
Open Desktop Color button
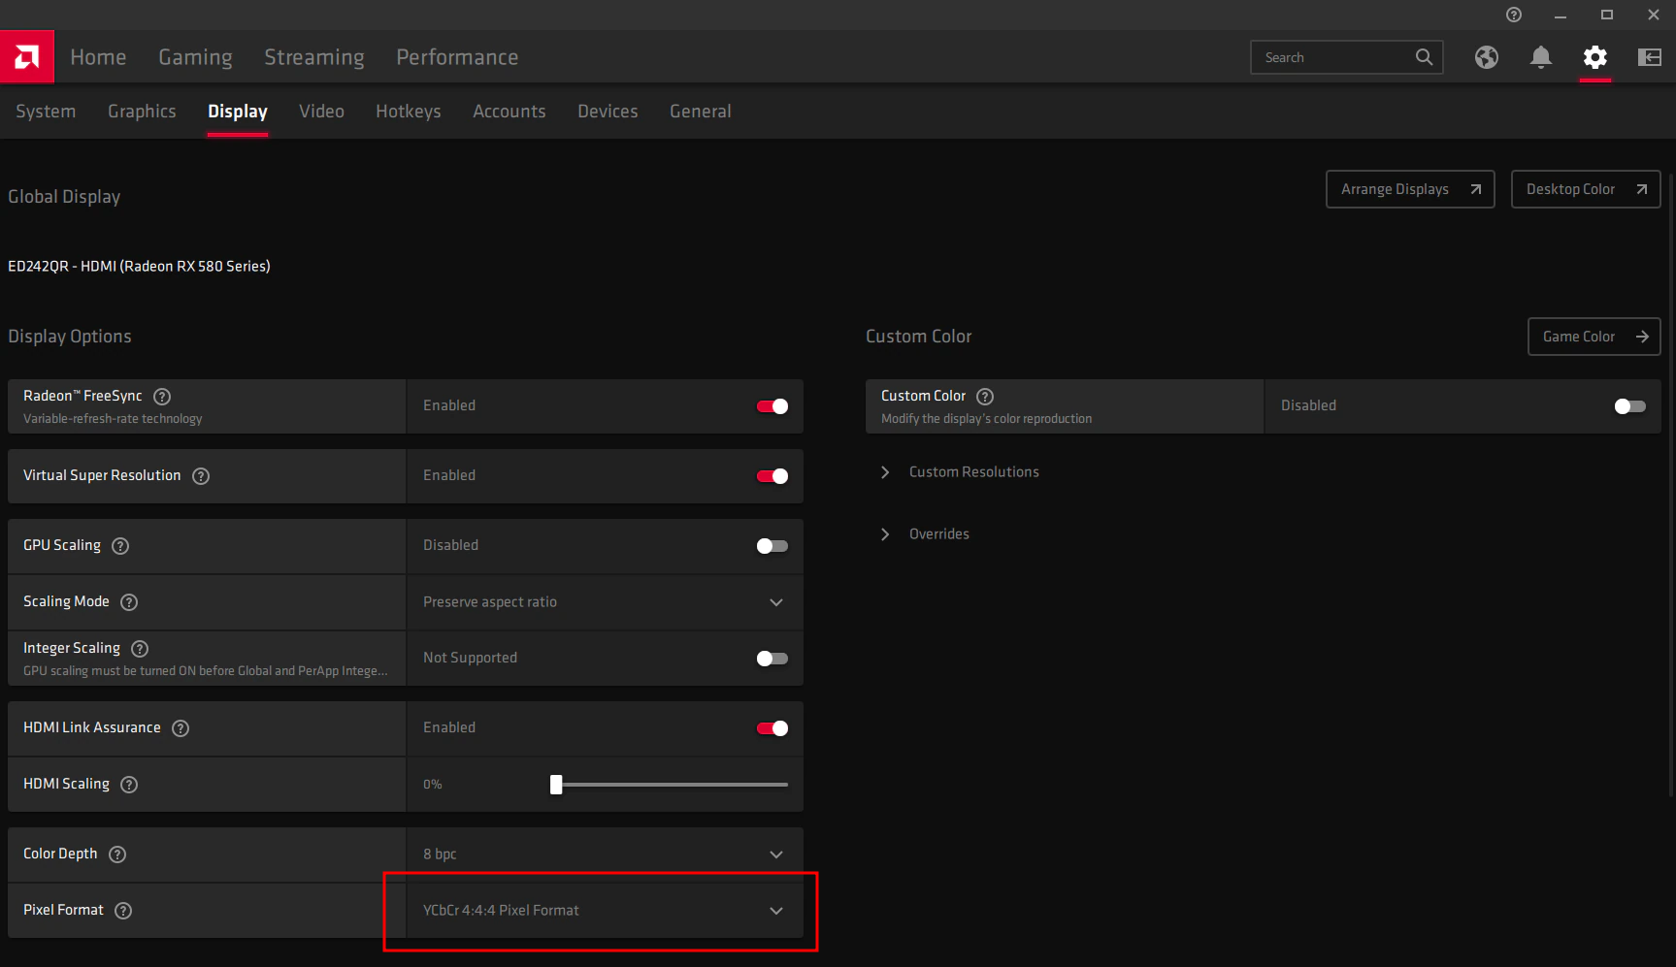1586,189
